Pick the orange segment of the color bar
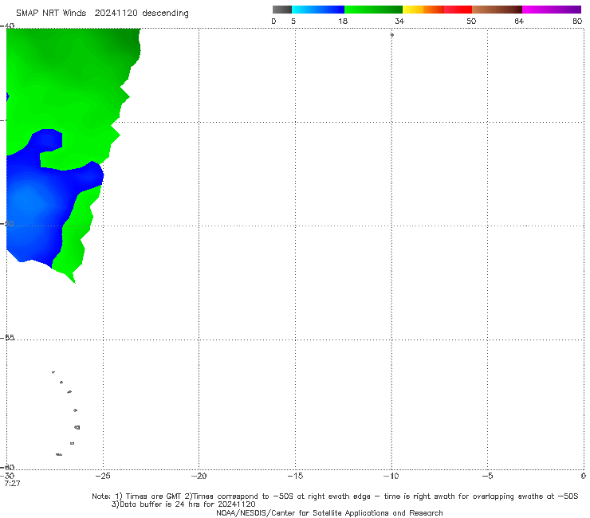This screenshot has width=590, height=518. pyautogui.click(x=434, y=10)
